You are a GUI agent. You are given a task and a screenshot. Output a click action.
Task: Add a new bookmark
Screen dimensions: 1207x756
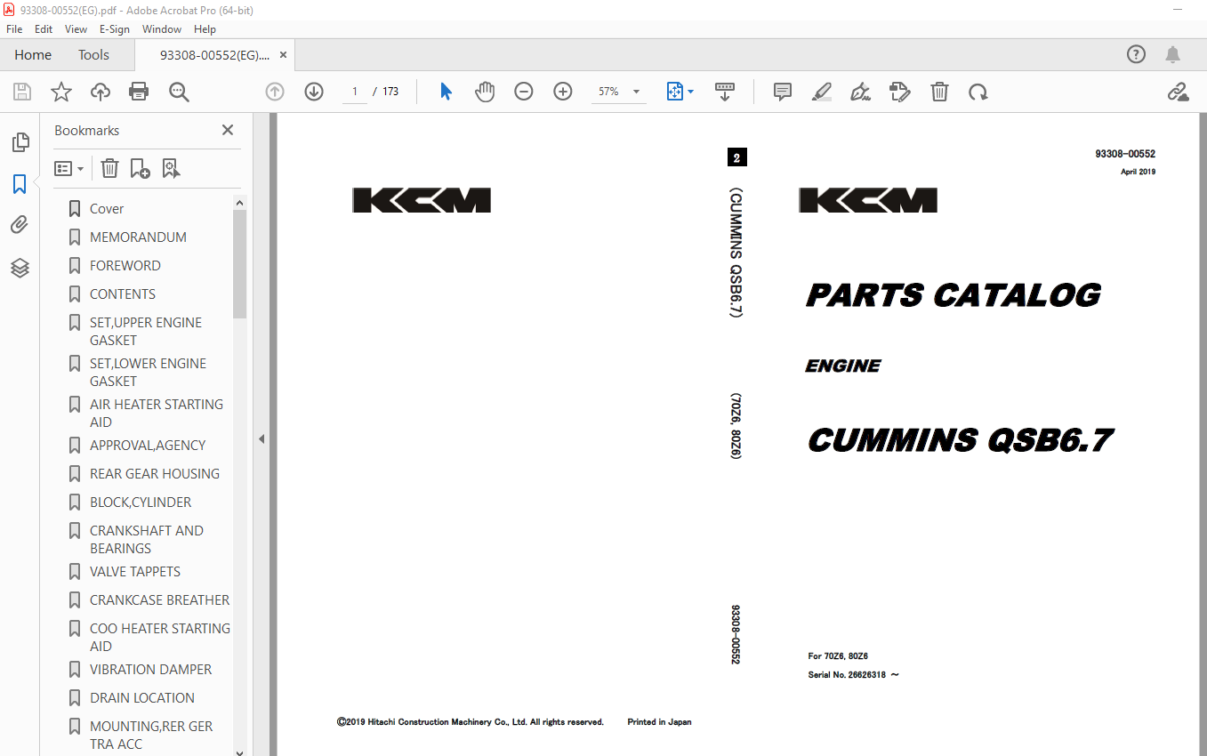[140, 168]
